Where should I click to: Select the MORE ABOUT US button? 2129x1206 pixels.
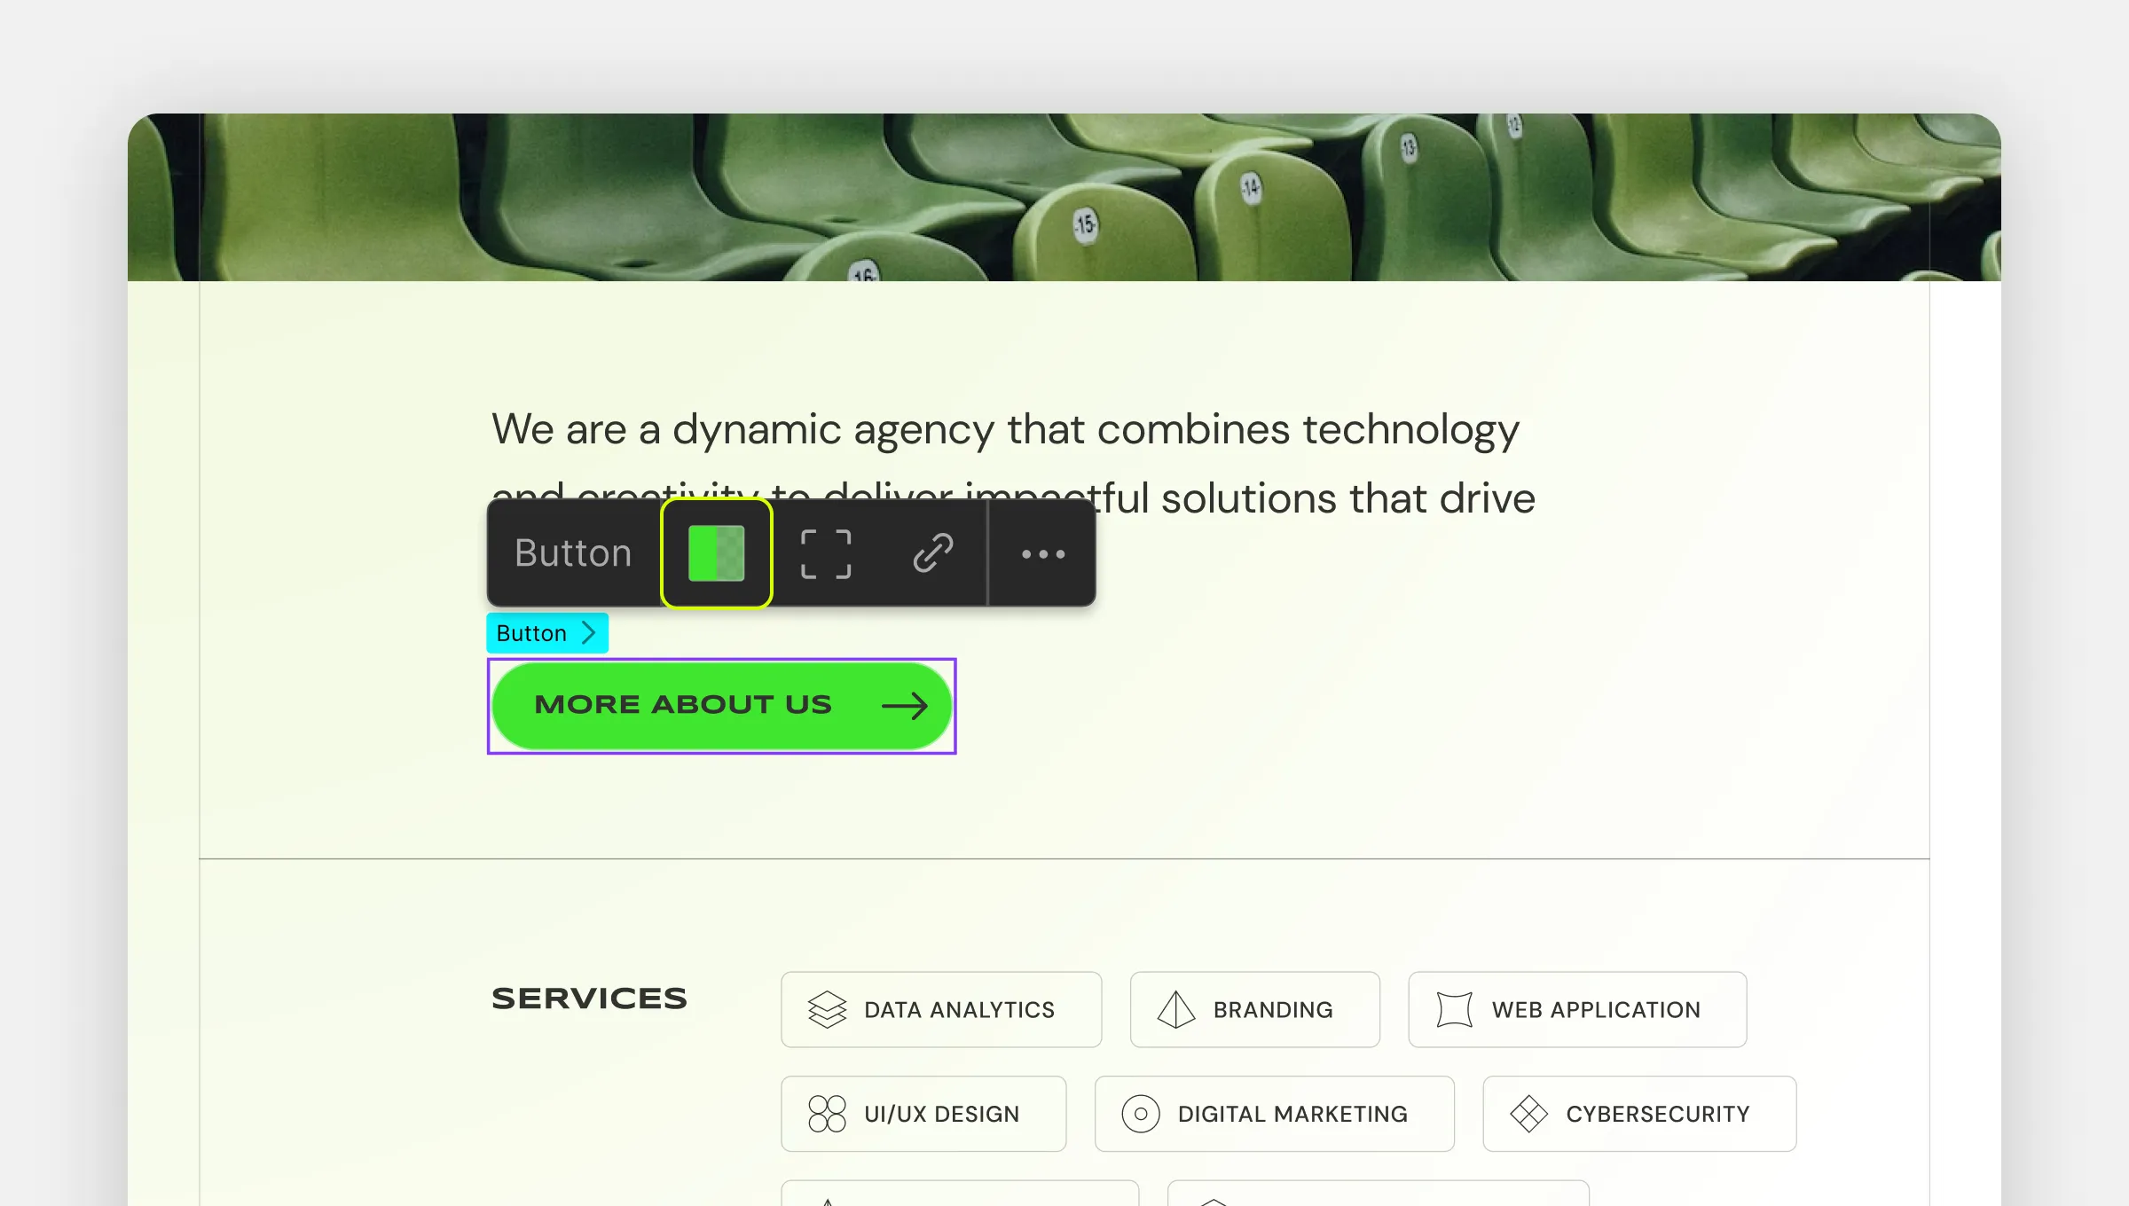[x=721, y=706]
